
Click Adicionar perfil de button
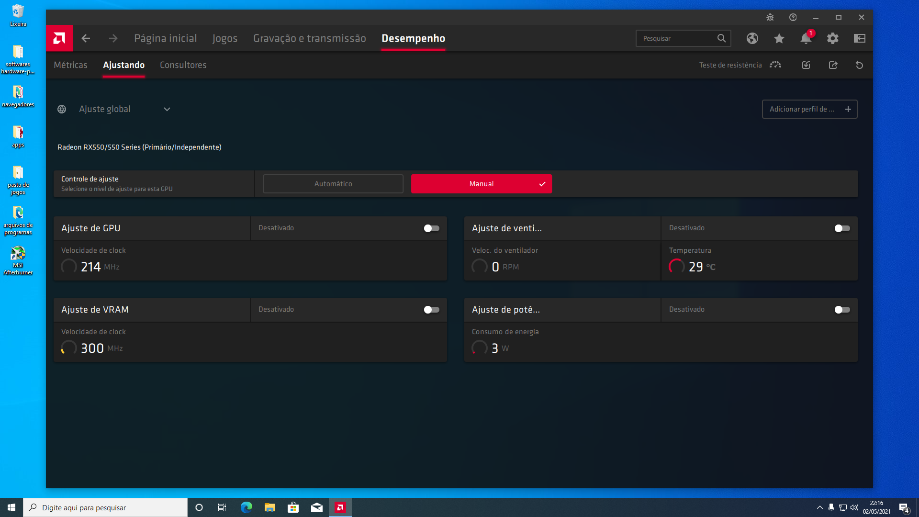click(809, 109)
